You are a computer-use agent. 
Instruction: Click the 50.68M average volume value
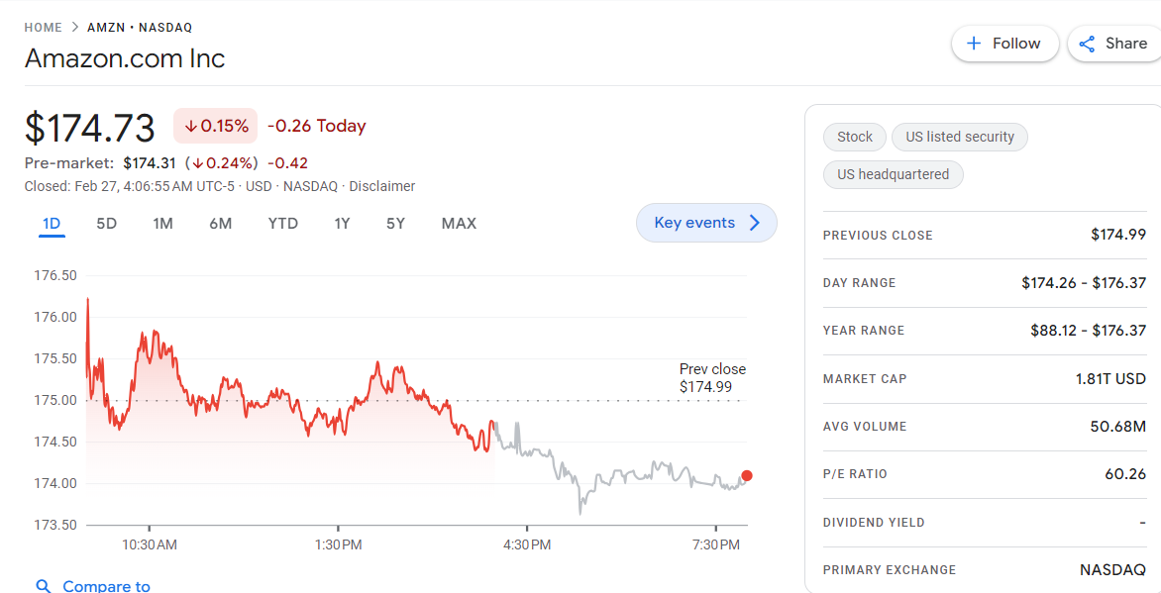click(x=1118, y=427)
